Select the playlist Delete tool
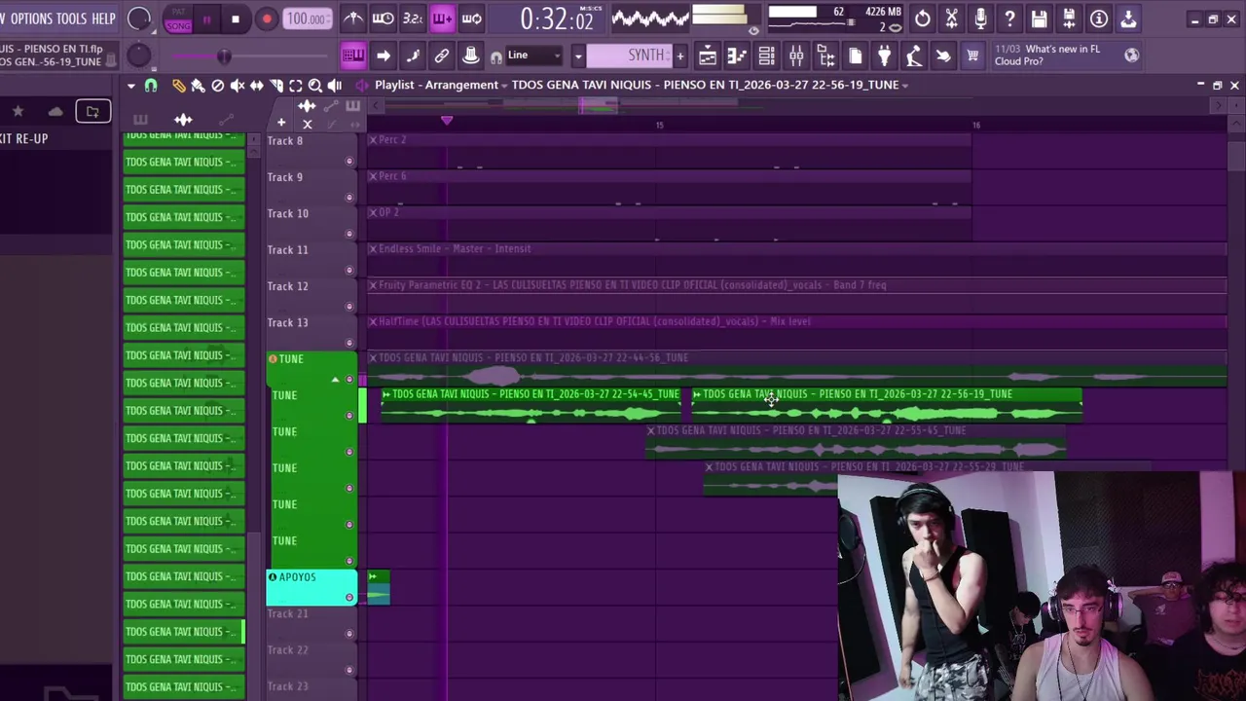The height and width of the screenshot is (701, 1246). [x=217, y=86]
